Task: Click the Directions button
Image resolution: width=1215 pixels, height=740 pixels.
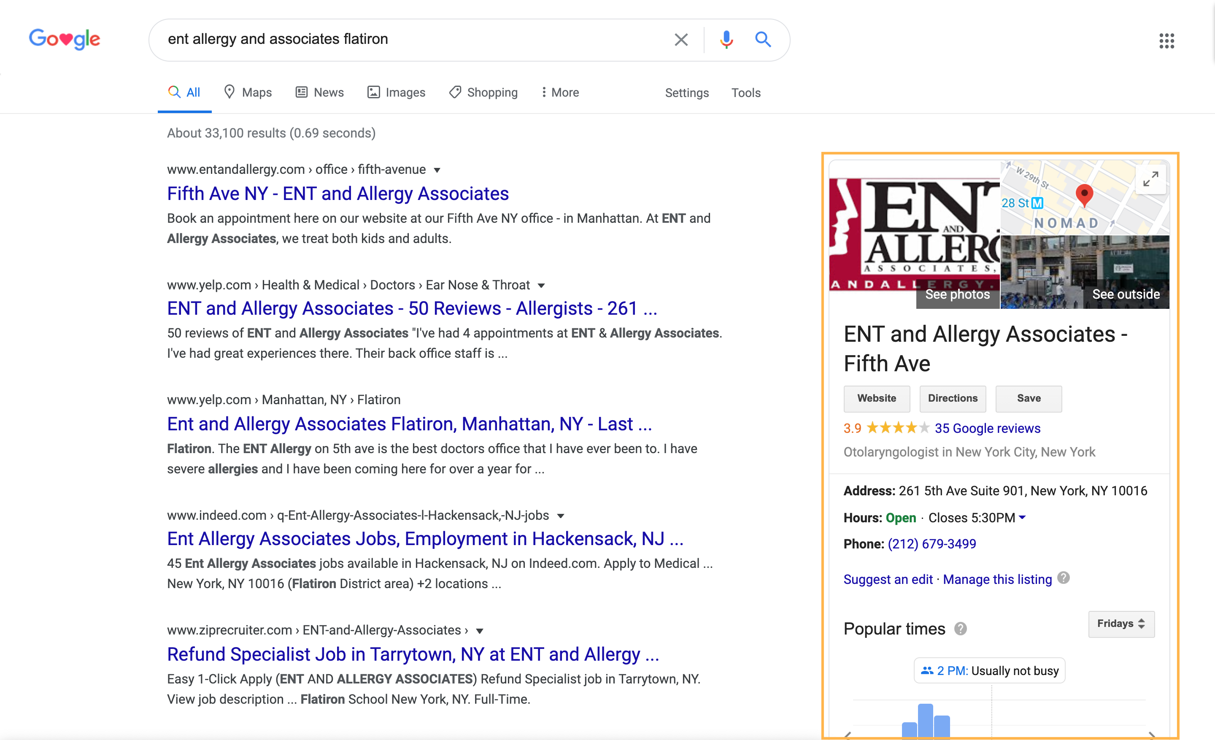Action: [x=953, y=398]
